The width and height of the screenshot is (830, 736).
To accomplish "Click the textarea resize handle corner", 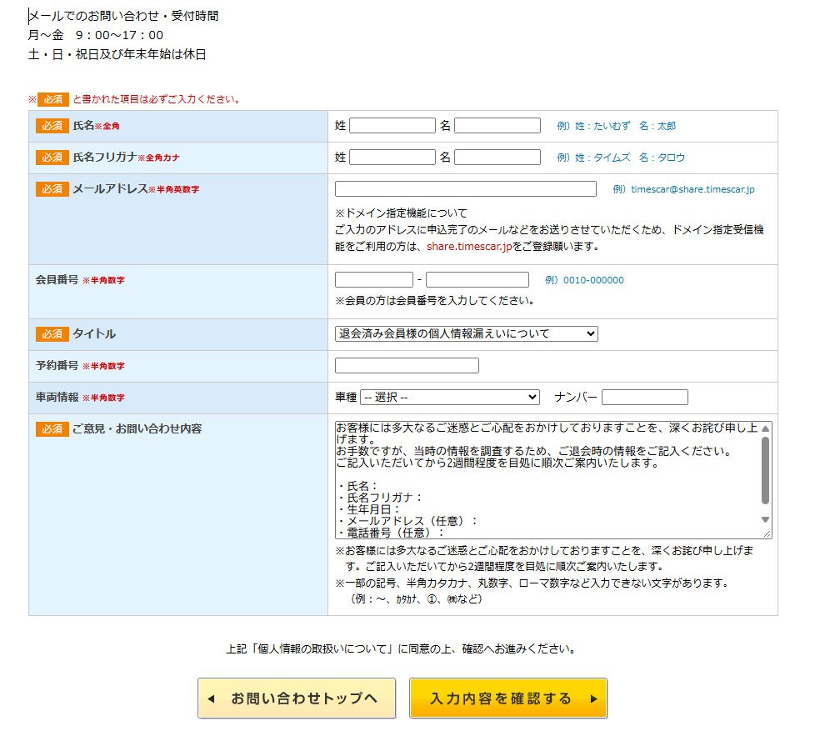I will click(767, 533).
